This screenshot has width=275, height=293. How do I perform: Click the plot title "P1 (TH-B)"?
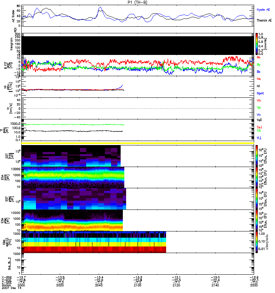tap(137, 2)
